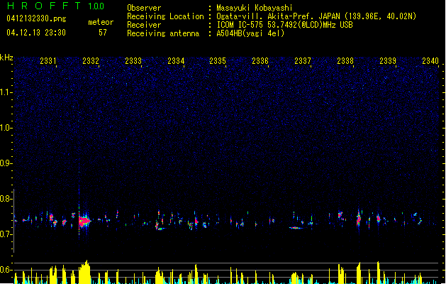The image size is (446, 284).
Task: Click the 2334 time axis marker
Action: point(176,61)
